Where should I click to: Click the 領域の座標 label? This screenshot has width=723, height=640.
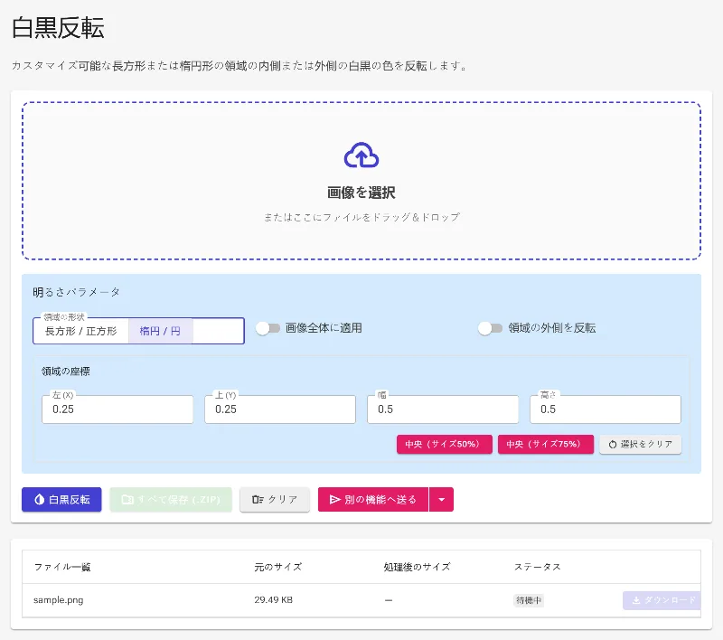click(65, 372)
